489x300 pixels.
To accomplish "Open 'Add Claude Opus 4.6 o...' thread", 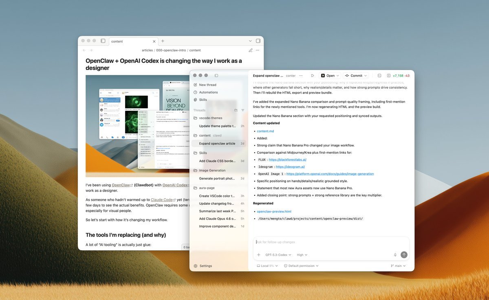I will [219, 219].
